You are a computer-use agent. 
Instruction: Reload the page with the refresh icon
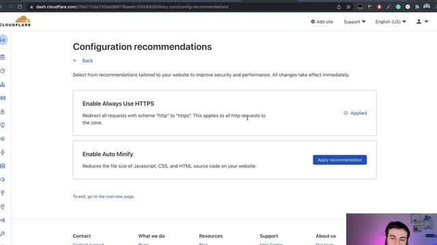[20, 7]
